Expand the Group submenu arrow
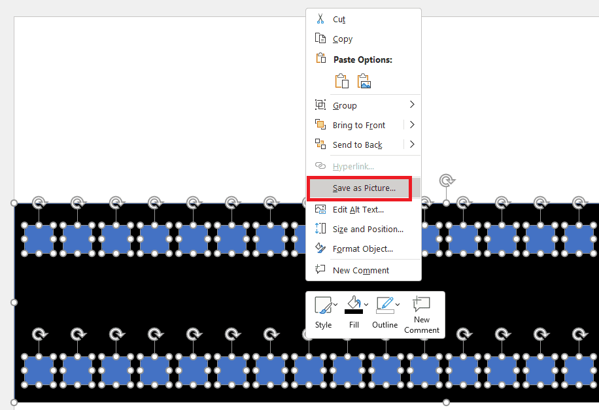 [x=412, y=105]
